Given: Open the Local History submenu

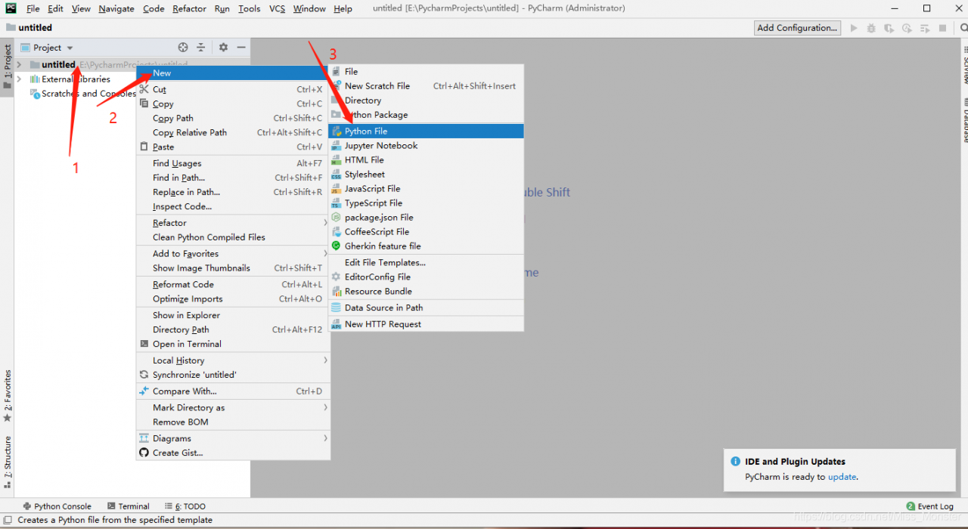Looking at the screenshot, I should [x=233, y=360].
